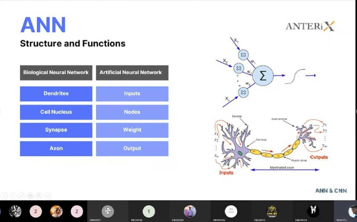Select the white circle text avatar participant

(231, 211)
